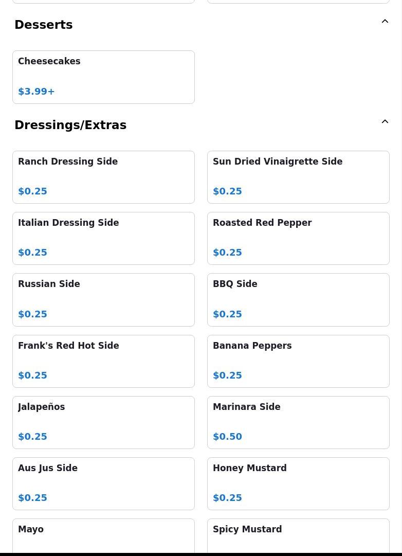This screenshot has width=402, height=556.
Task: Click the Dressings/Extras section heading
Action: 70,125
